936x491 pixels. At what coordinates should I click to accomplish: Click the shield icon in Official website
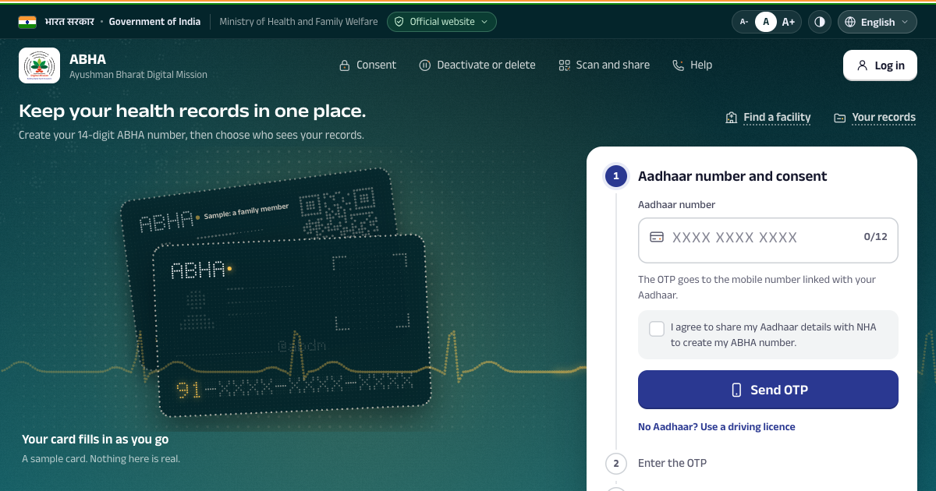[399, 22]
